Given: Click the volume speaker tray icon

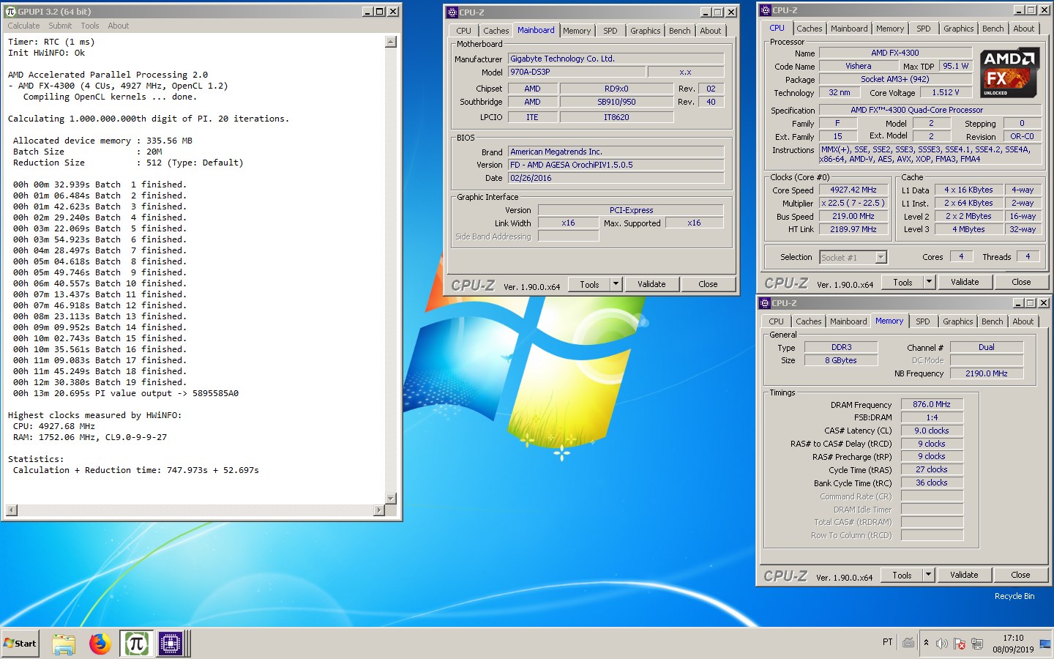Looking at the screenshot, I should click(942, 644).
